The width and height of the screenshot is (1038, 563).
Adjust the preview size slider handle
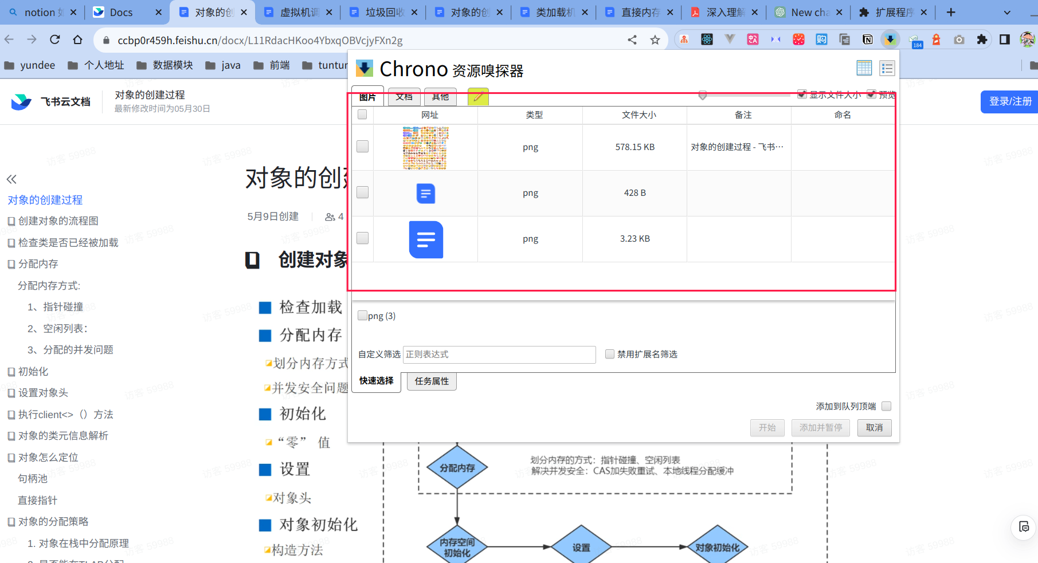click(x=703, y=95)
